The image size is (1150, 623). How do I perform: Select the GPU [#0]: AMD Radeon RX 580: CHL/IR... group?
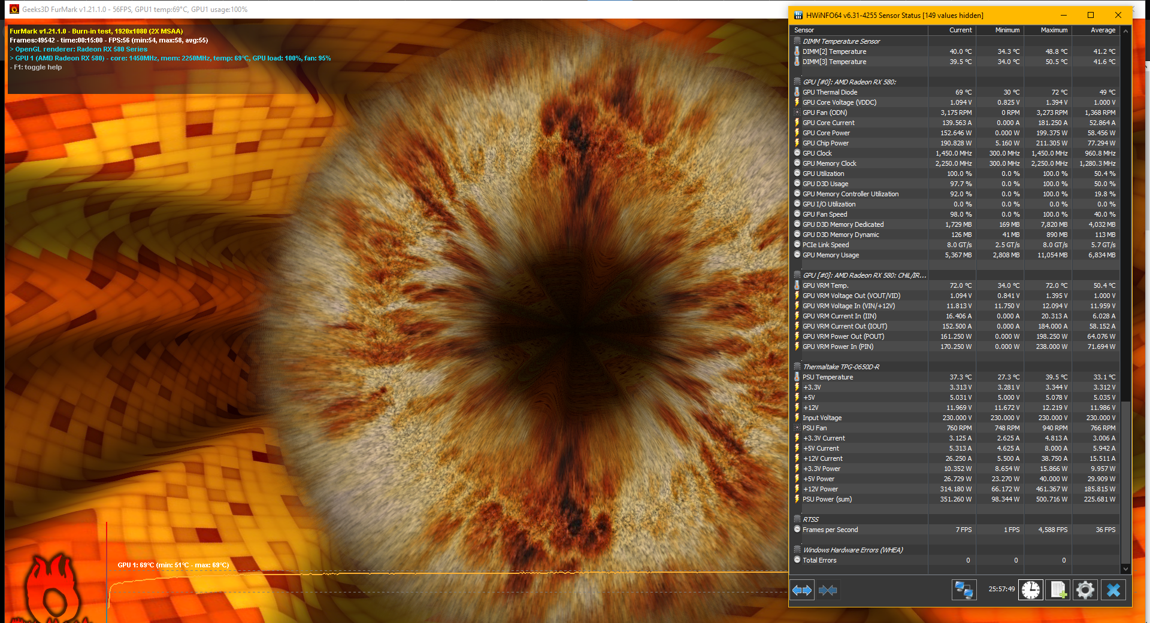(864, 275)
